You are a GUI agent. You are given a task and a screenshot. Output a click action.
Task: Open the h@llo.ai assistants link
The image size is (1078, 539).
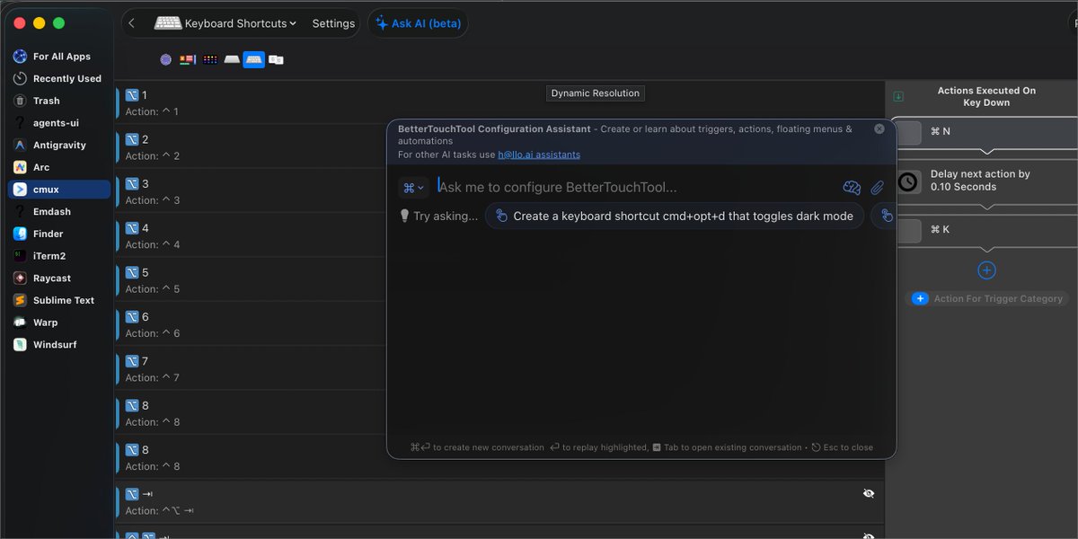coord(539,155)
